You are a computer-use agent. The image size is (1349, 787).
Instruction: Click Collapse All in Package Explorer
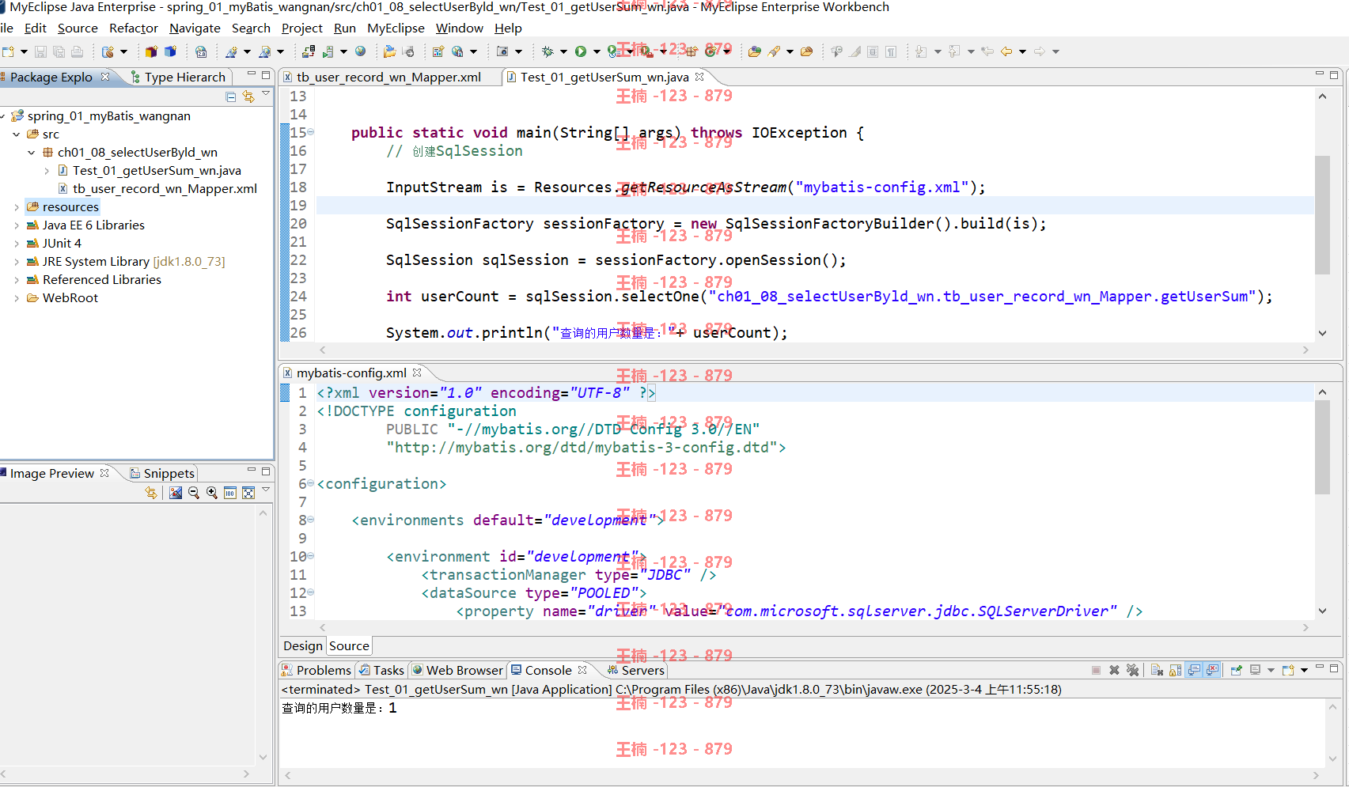click(231, 96)
